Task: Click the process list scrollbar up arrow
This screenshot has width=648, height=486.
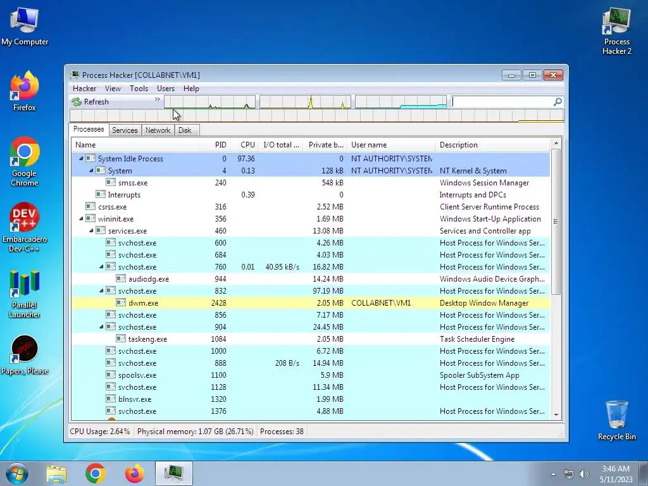Action: [x=556, y=144]
